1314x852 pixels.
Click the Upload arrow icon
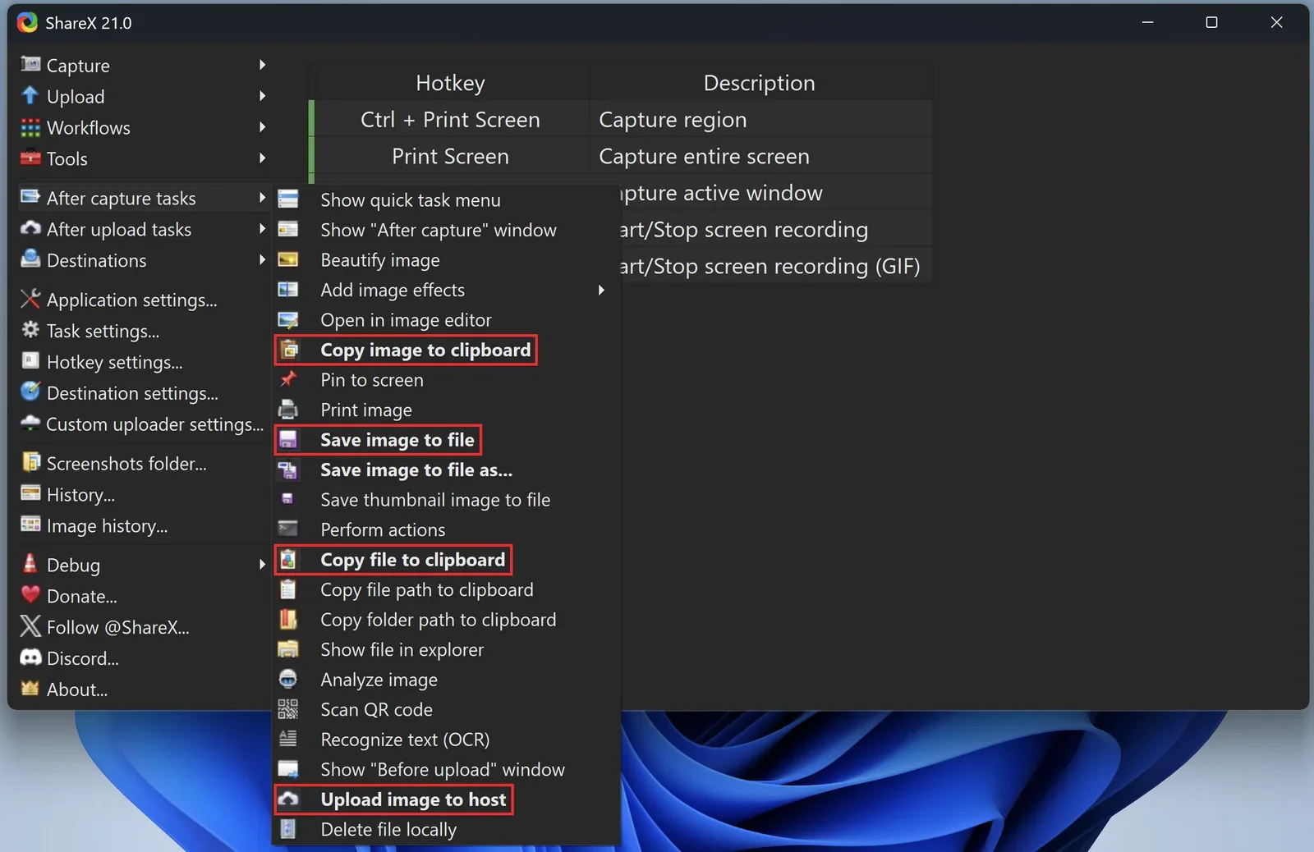coord(30,95)
